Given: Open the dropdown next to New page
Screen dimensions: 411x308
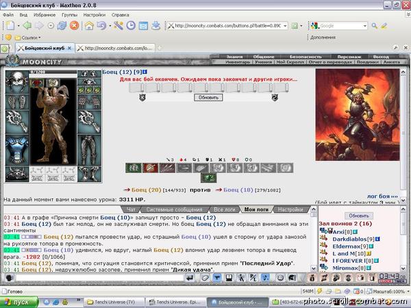Looking at the screenshot, I should [x=18, y=26].
